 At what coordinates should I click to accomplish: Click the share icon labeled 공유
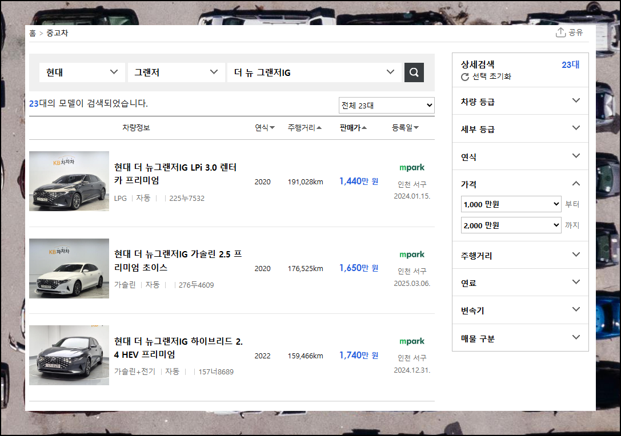(x=560, y=33)
